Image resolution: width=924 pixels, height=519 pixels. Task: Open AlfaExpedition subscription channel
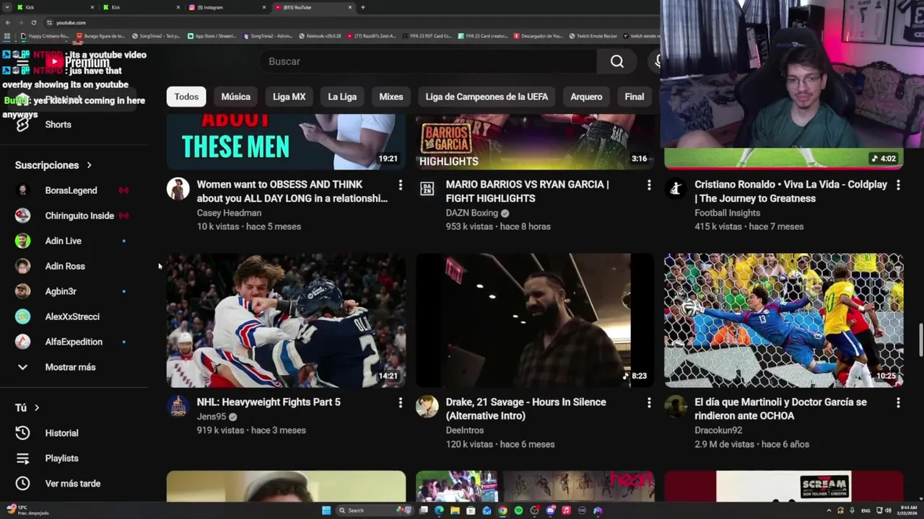pyautogui.click(x=75, y=342)
